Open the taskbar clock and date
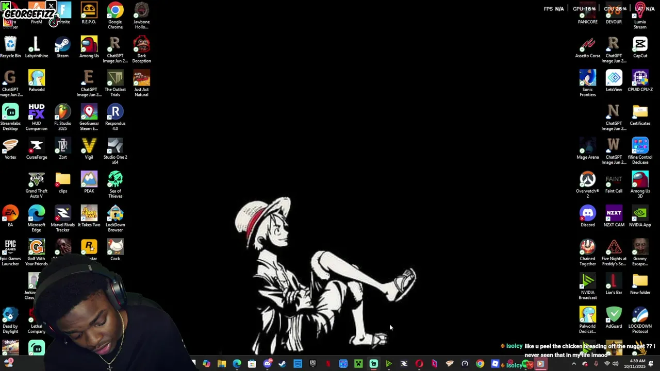The image size is (660, 371). [x=634, y=364]
